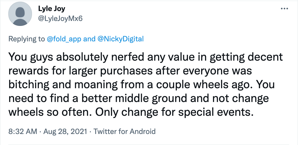Click 'Only change for special events.' sentence
Viewport: 298px width, 145px height.
point(174,112)
